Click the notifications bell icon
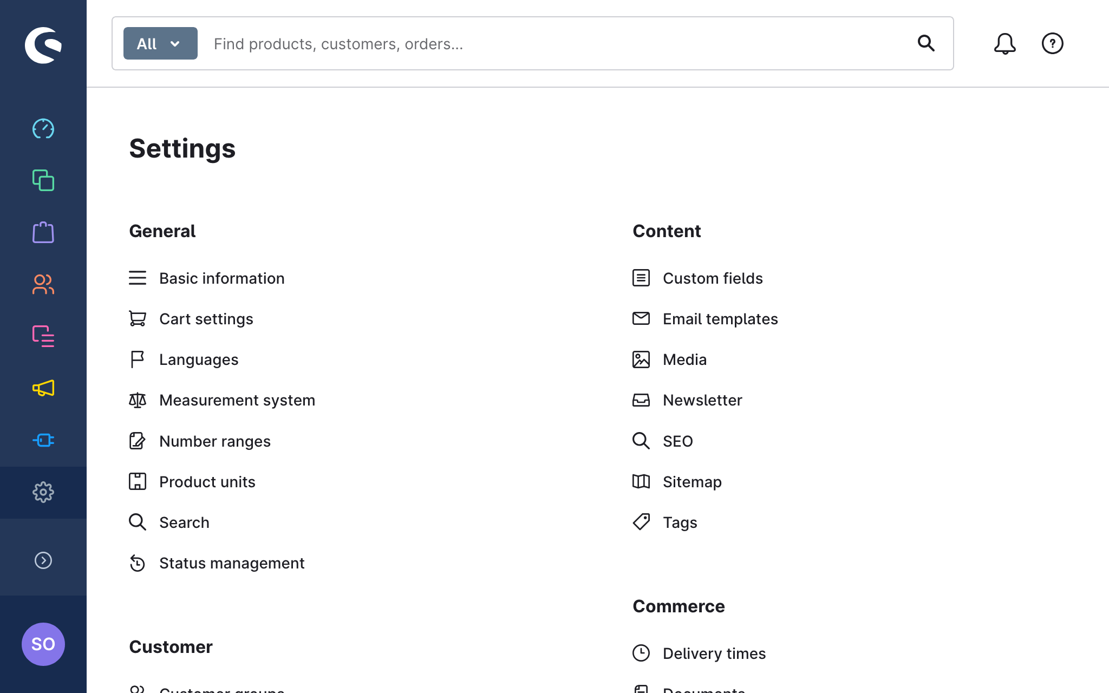The image size is (1109, 693). click(x=1004, y=43)
